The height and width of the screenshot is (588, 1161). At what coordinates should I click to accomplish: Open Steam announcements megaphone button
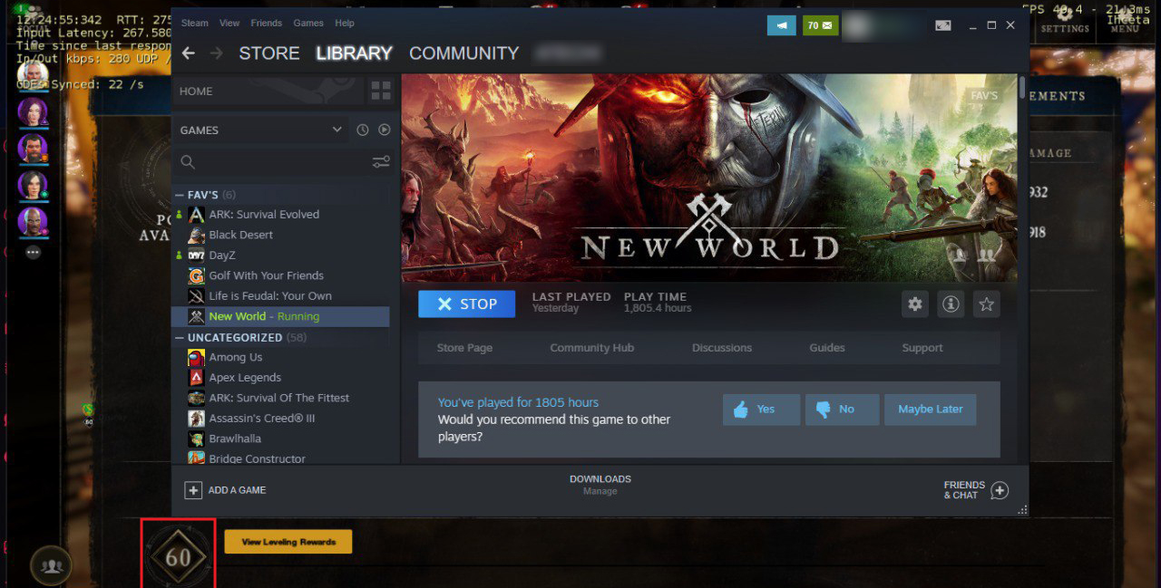pyautogui.click(x=781, y=25)
